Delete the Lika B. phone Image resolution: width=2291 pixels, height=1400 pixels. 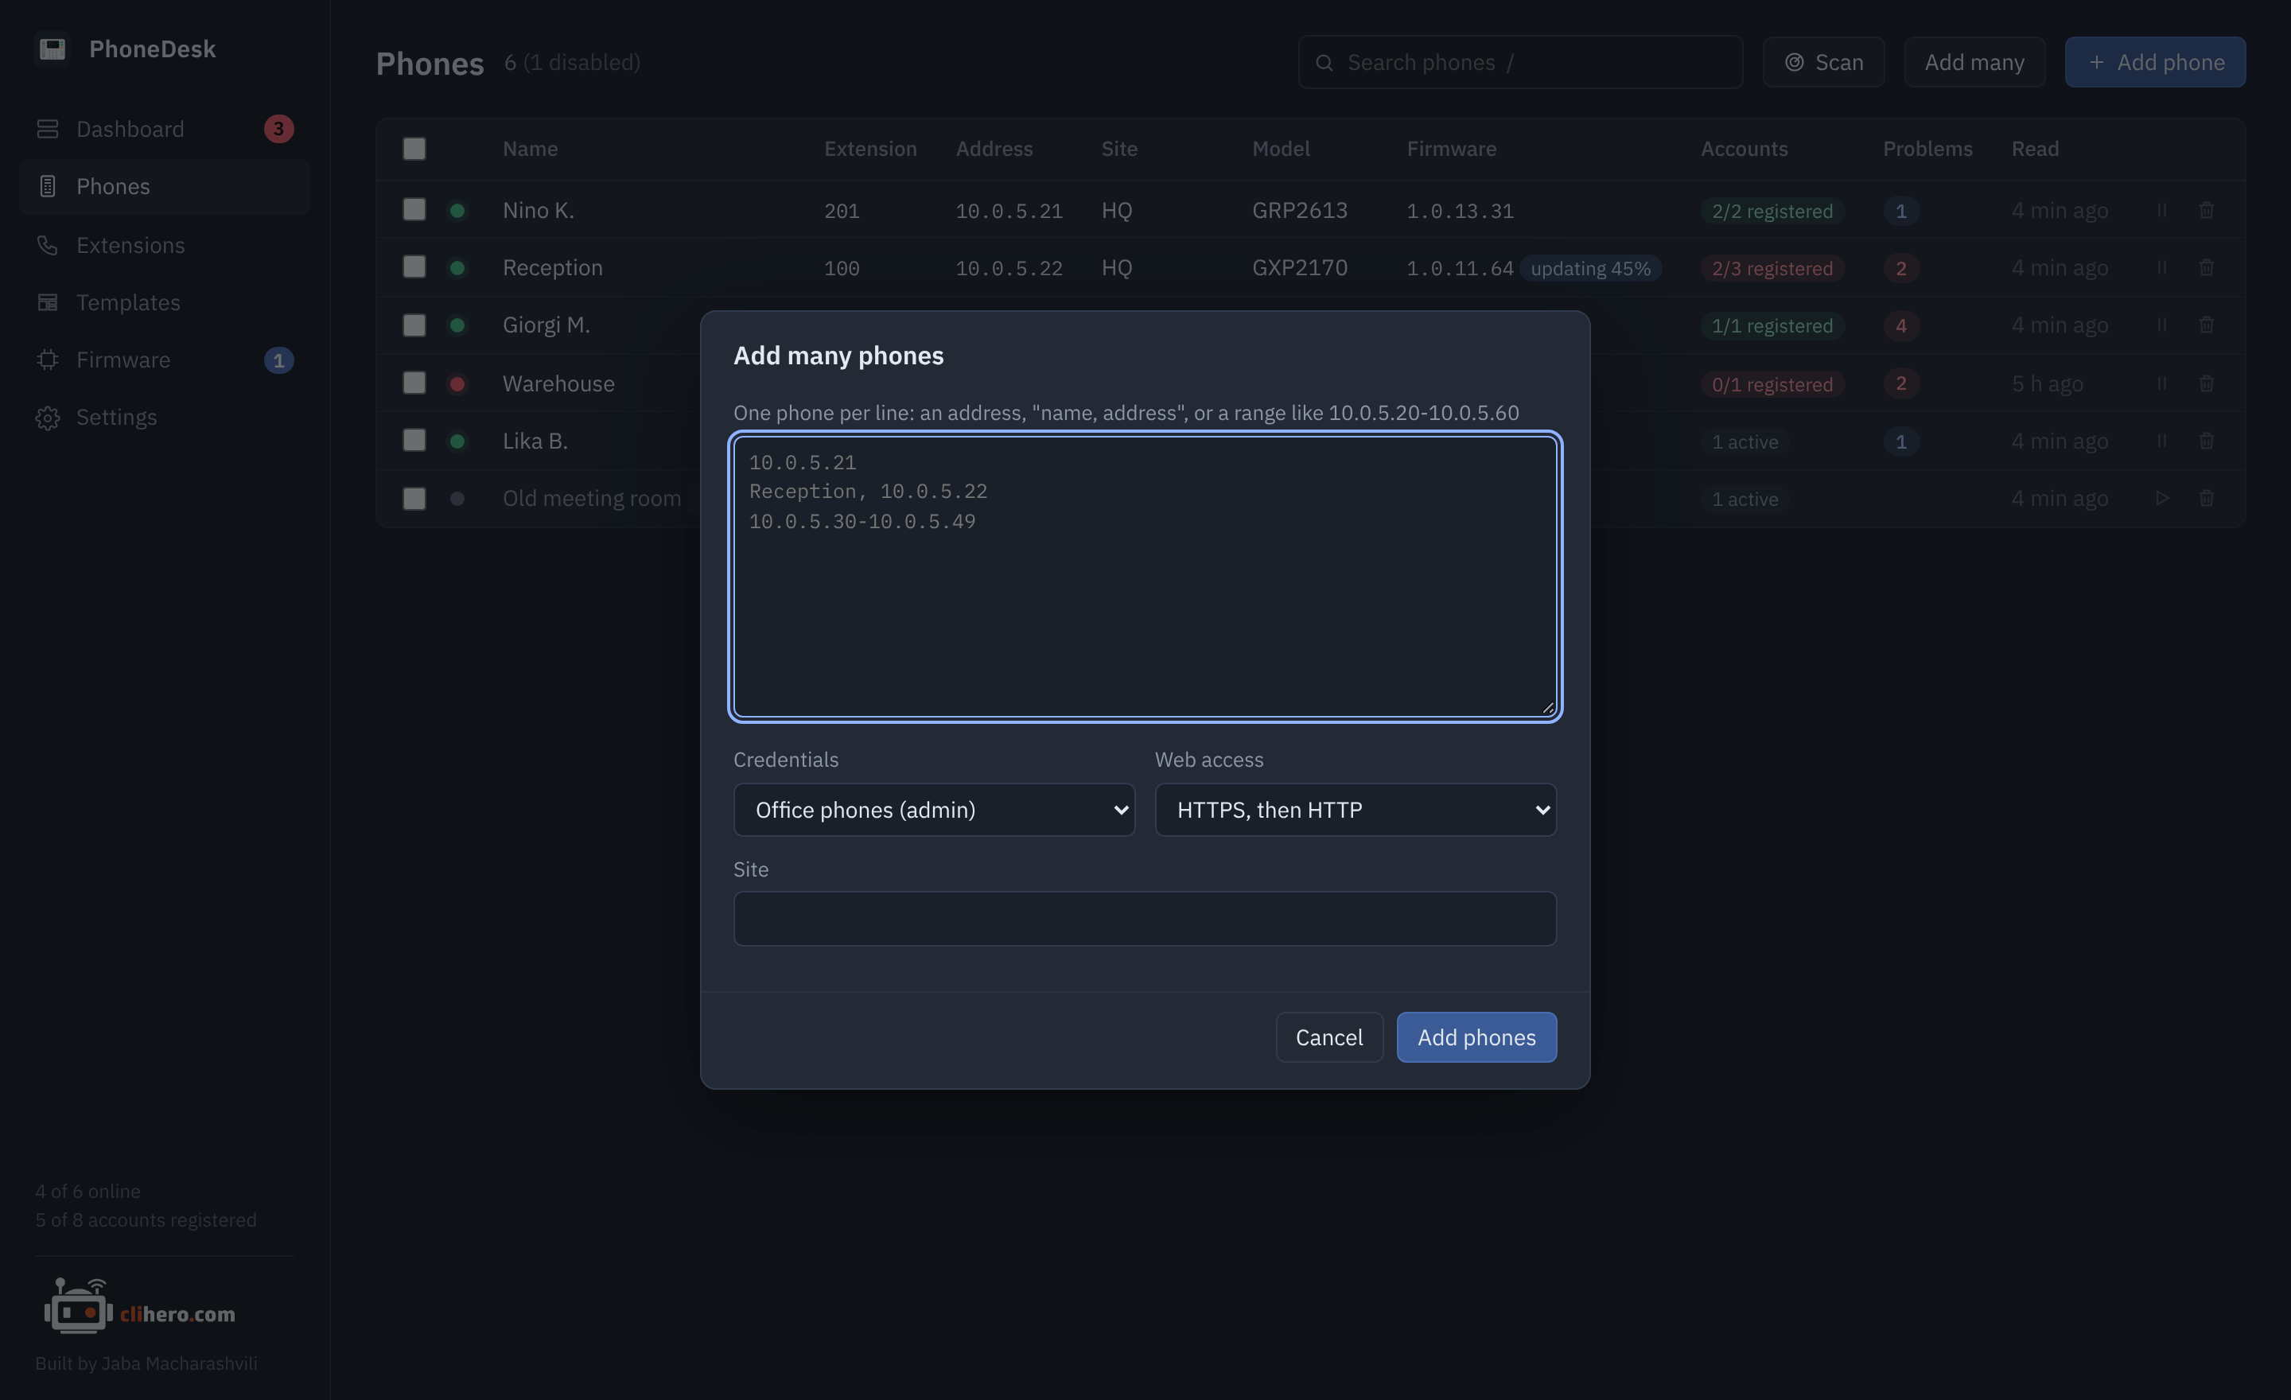pos(2207,441)
